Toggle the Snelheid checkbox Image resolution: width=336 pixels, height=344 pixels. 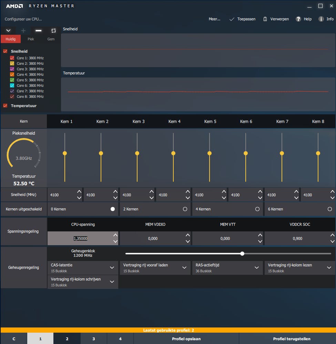click(x=5, y=51)
